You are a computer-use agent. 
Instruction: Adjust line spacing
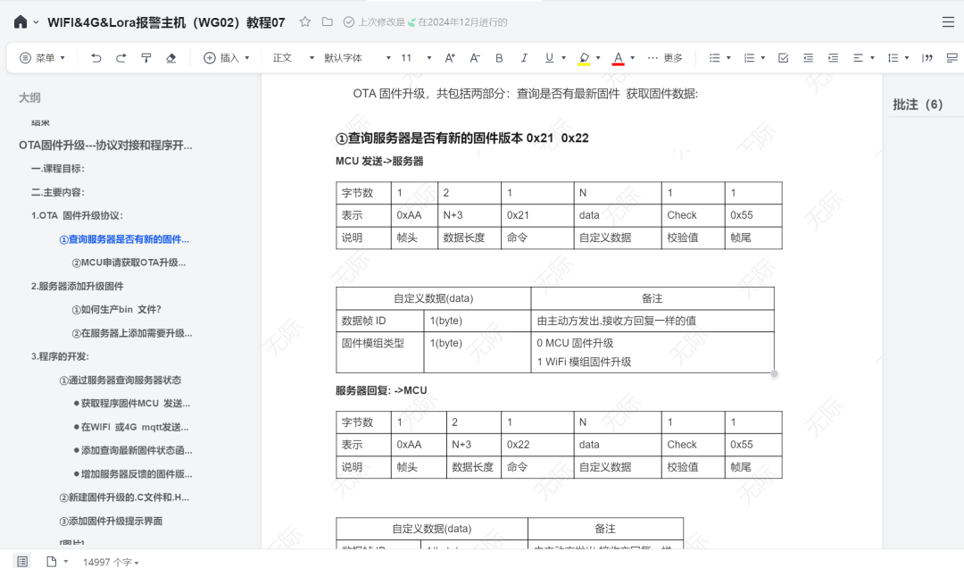pos(893,58)
